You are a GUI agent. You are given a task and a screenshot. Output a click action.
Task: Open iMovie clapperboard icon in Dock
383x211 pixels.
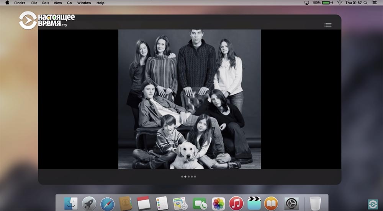254,204
